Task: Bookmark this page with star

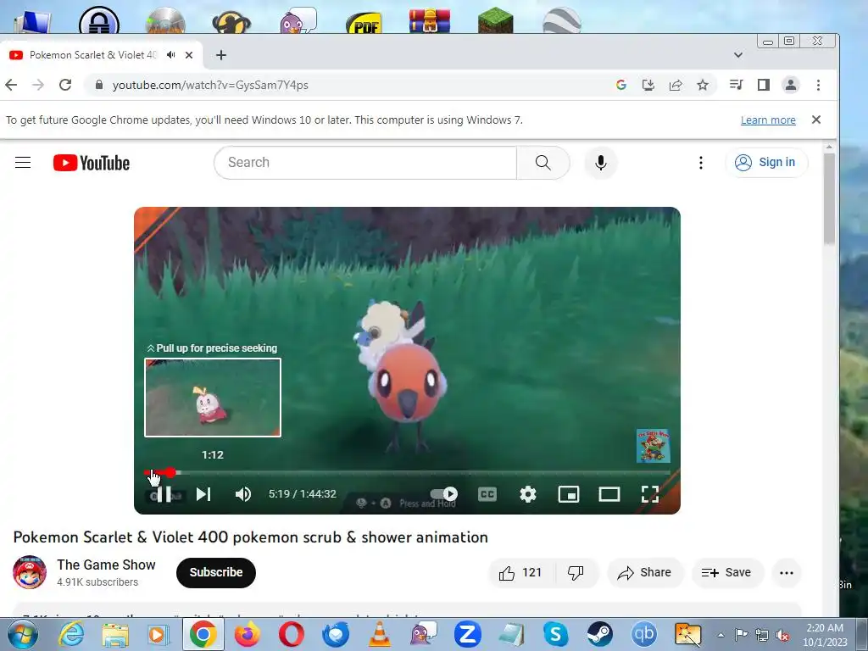Action: coord(703,85)
